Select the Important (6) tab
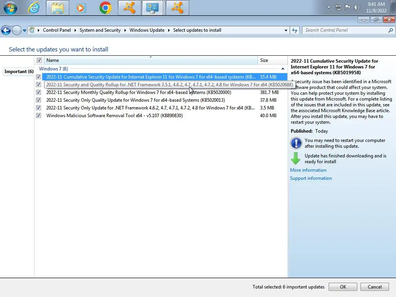This screenshot has height=297, width=396. [x=19, y=72]
